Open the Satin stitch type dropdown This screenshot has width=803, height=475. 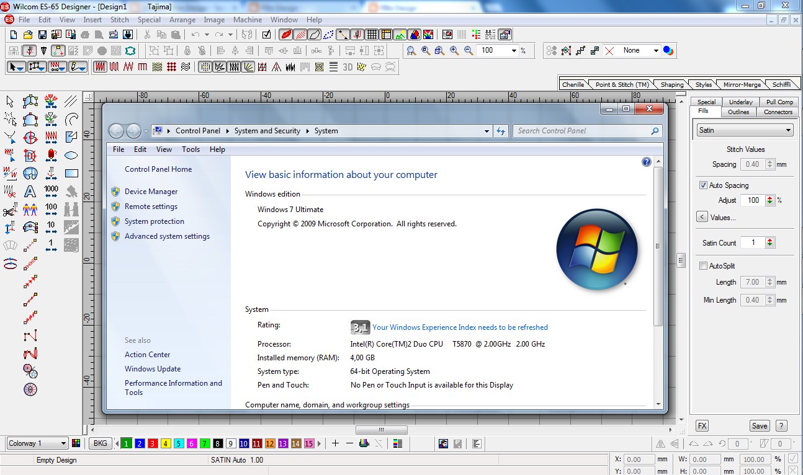click(x=743, y=130)
